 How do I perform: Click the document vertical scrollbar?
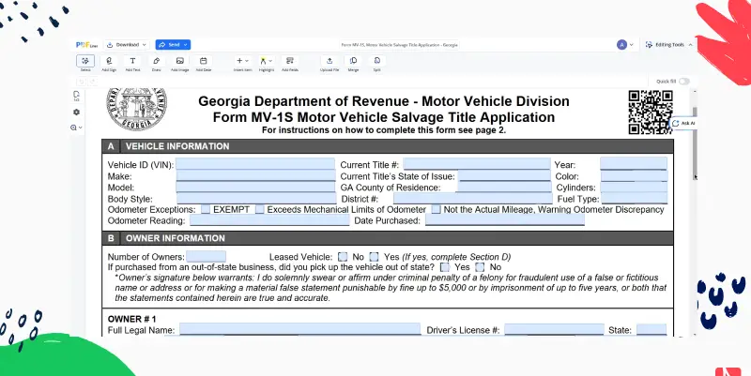click(x=695, y=143)
